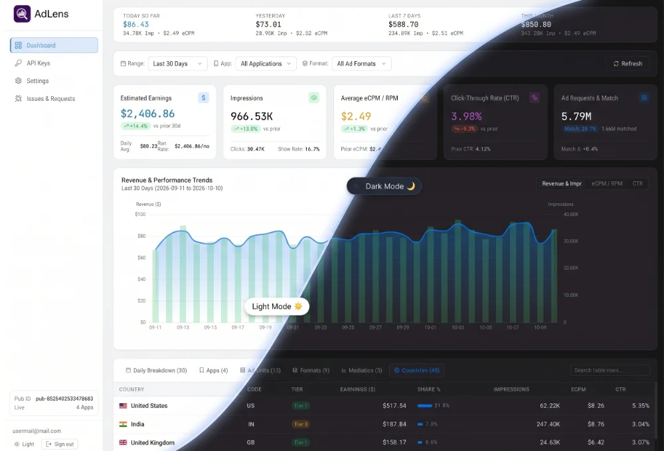Image resolution: width=664 pixels, height=451 pixels.
Task: Open the Mediation (3) tab
Action: click(x=362, y=371)
